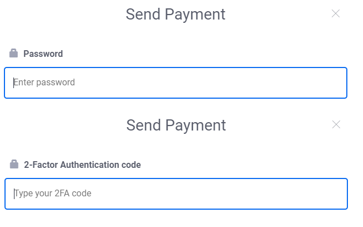Click the lock icon beside 2-Factor Authentication label
The width and height of the screenshot is (363, 227).
14,165
